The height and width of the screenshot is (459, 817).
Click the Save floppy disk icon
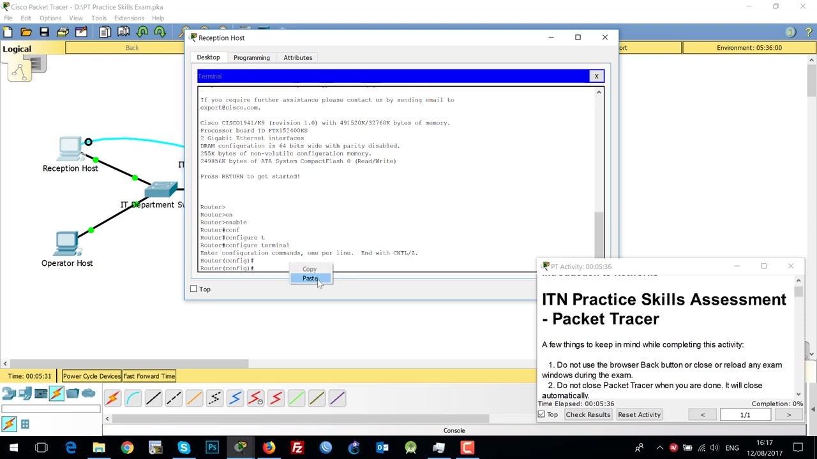(x=44, y=32)
